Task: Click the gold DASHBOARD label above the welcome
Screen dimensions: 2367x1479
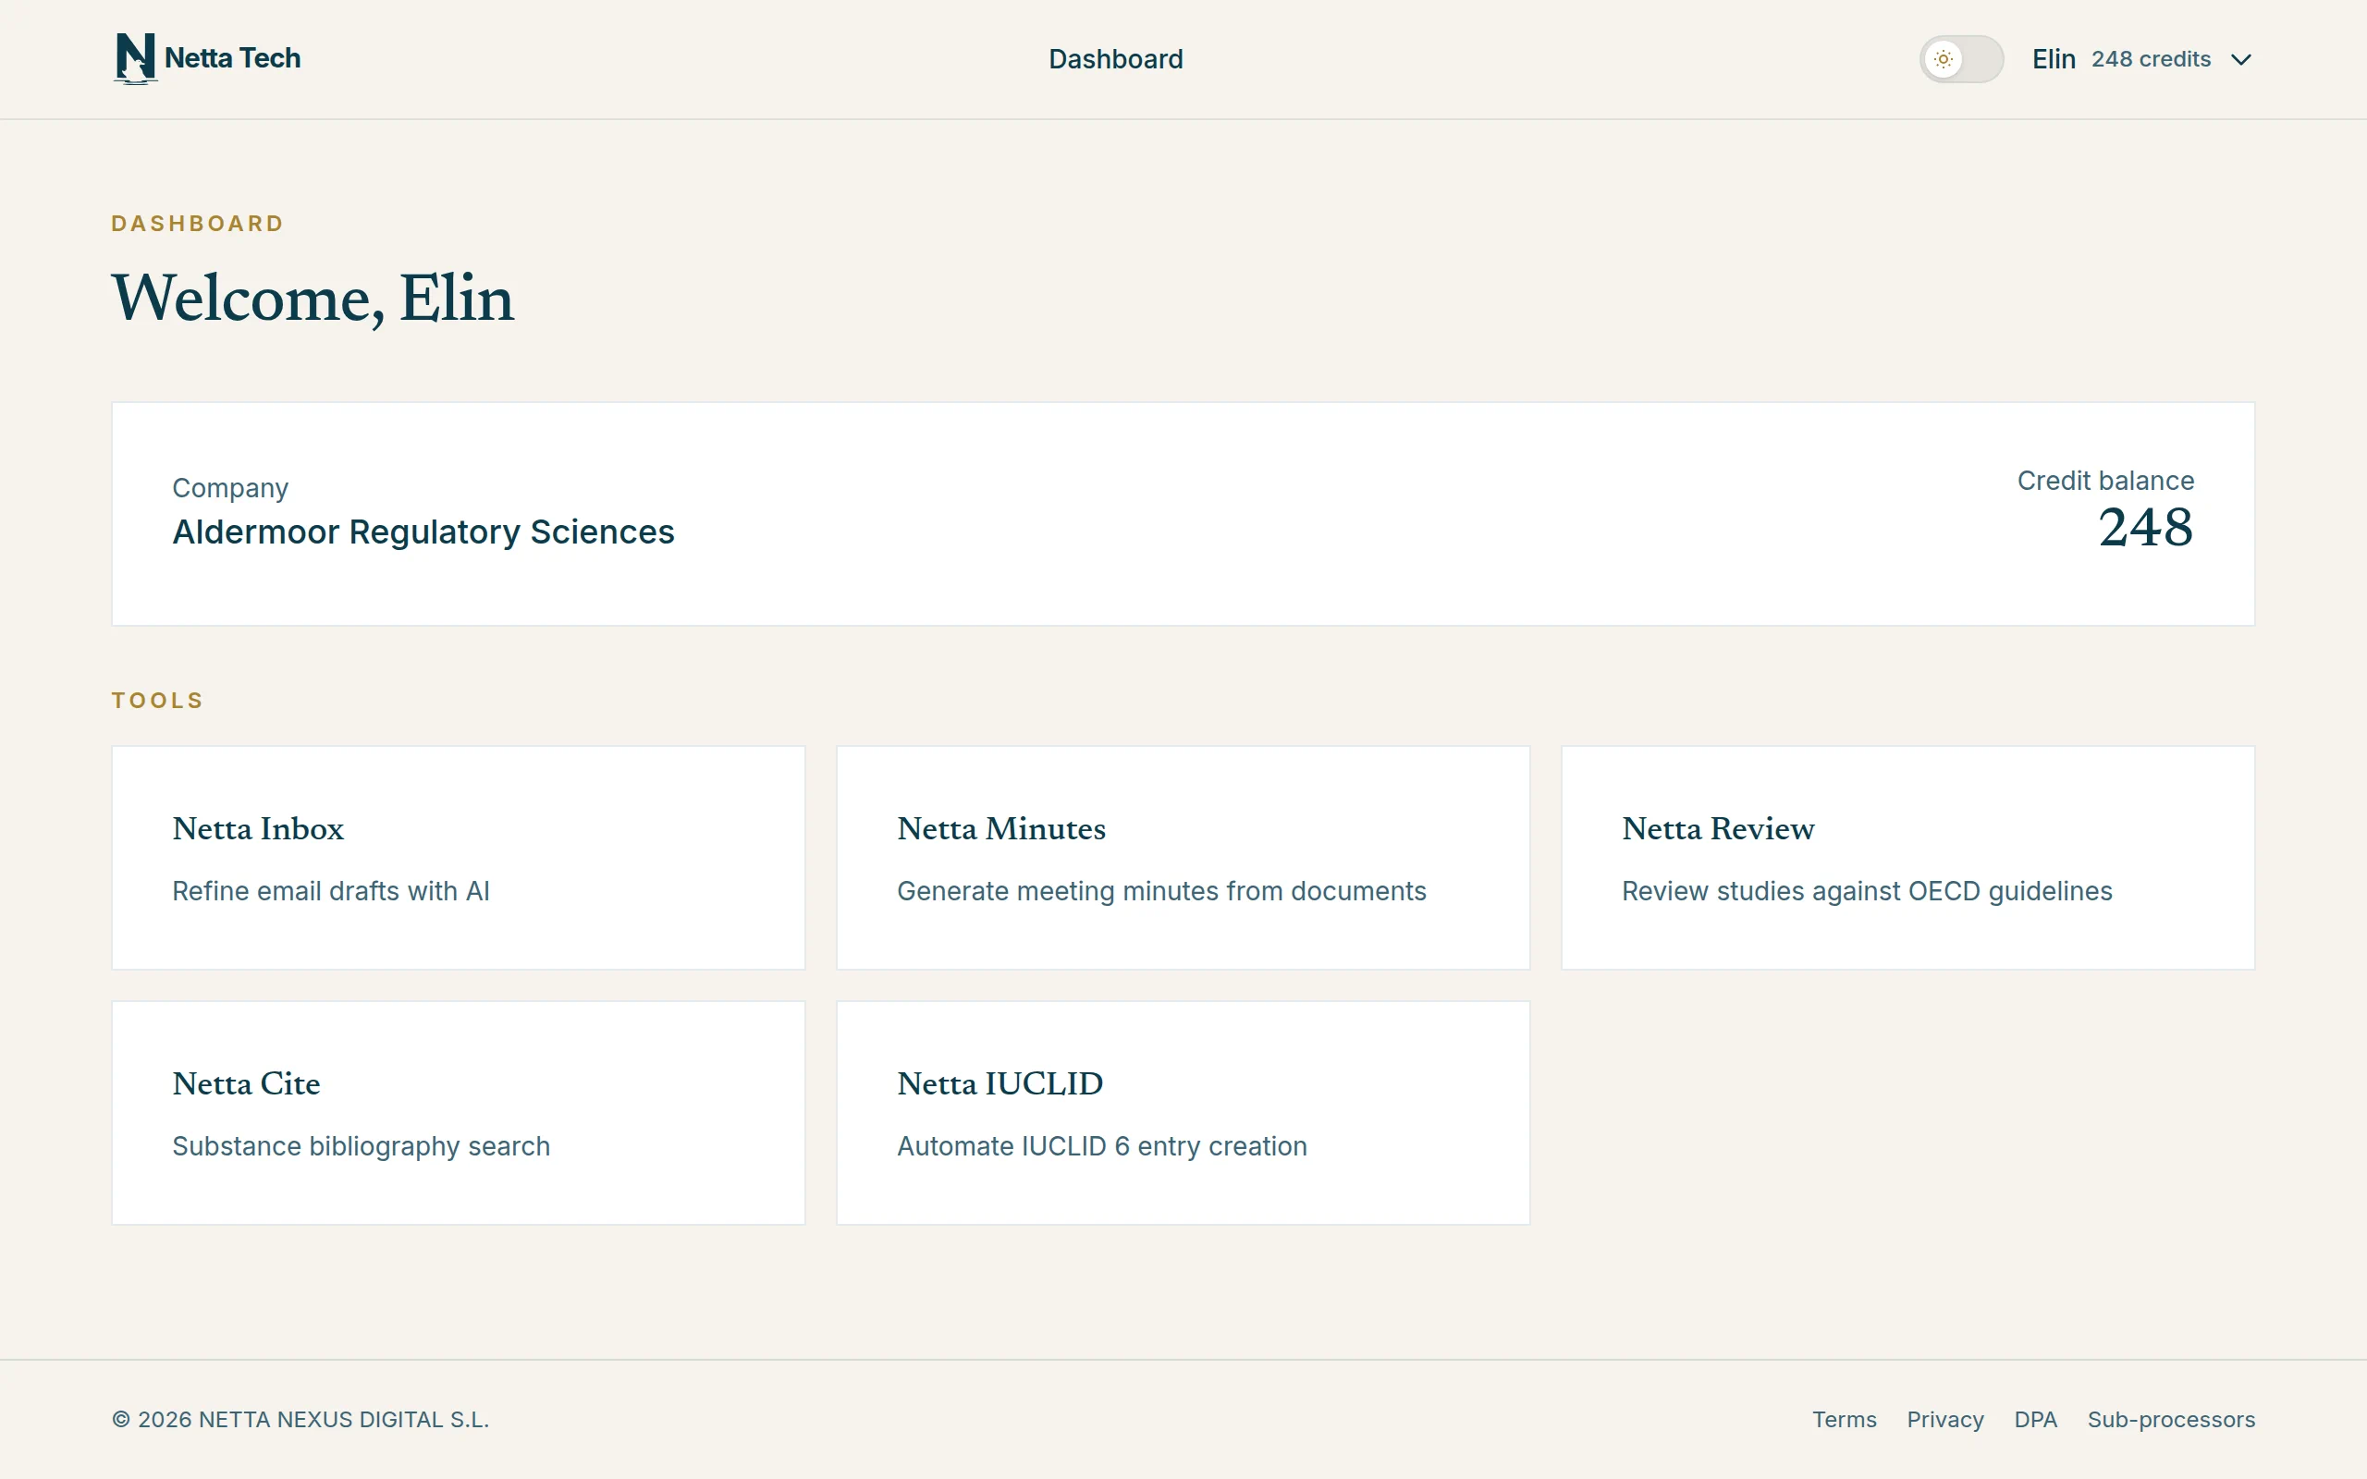Action: (x=198, y=224)
